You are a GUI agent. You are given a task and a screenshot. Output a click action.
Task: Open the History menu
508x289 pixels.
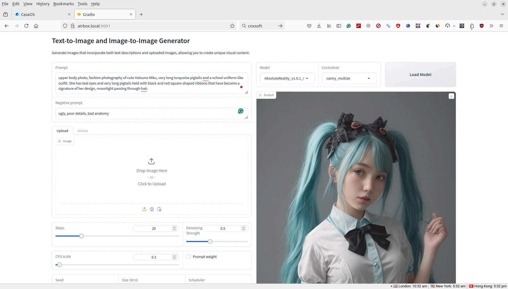point(43,4)
